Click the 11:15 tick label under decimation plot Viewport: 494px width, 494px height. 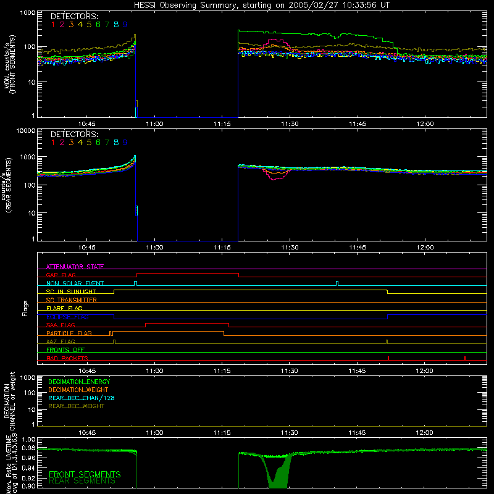222,433
